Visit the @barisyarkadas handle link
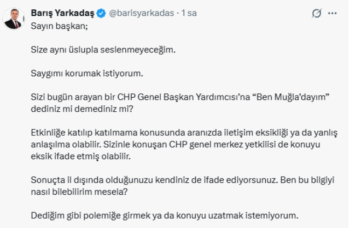Image resolution: width=350 pixels, height=228 pixels. click(x=142, y=13)
